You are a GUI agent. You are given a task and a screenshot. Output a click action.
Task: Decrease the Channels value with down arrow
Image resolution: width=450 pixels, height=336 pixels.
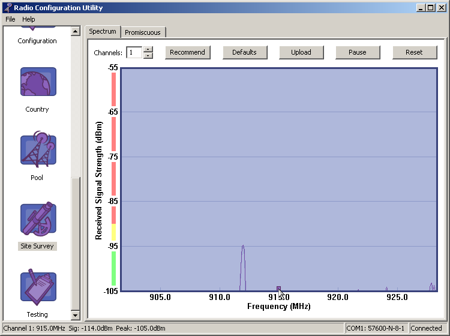tap(148, 56)
